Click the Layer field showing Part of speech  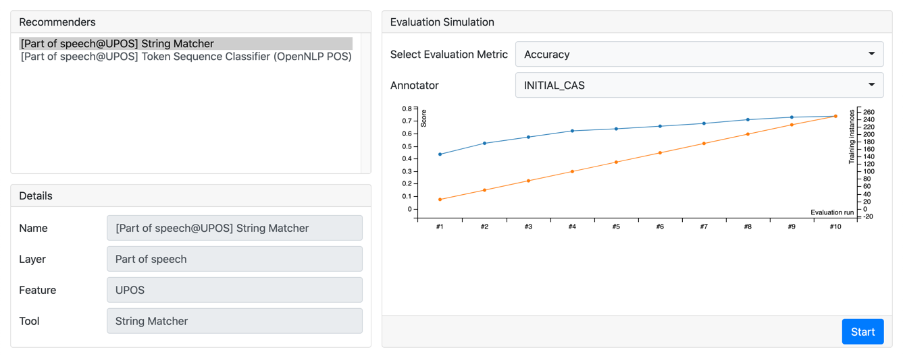(x=234, y=260)
